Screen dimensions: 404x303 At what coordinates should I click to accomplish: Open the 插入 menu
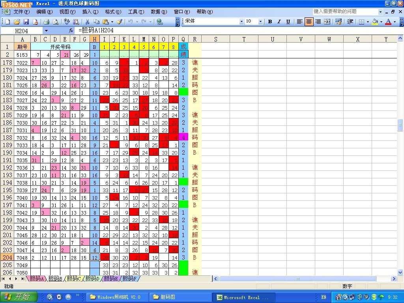tap(90, 12)
